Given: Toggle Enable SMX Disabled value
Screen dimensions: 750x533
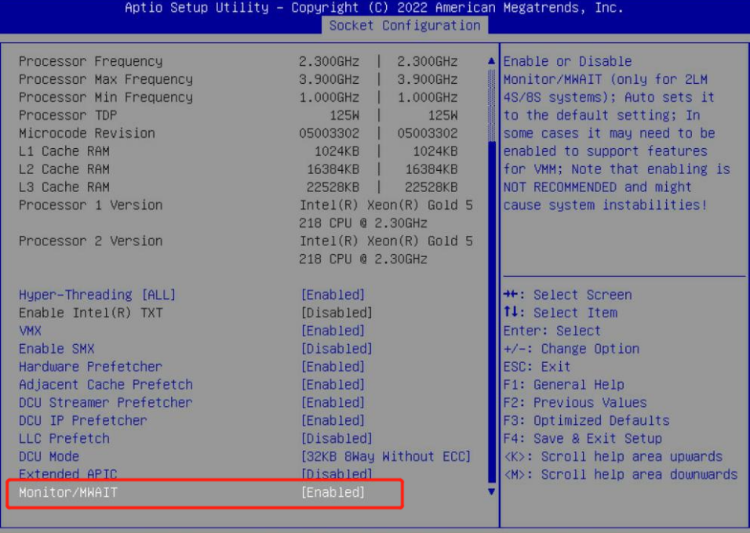Looking at the screenshot, I should tap(336, 349).
